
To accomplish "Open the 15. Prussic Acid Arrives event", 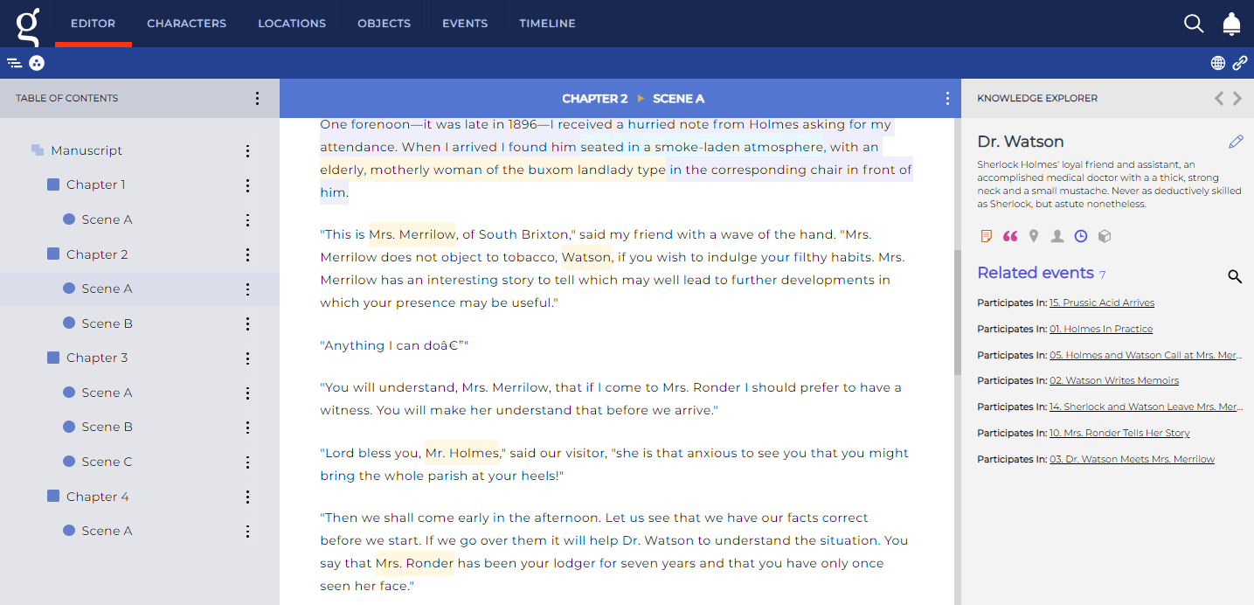I will pos(1102,302).
